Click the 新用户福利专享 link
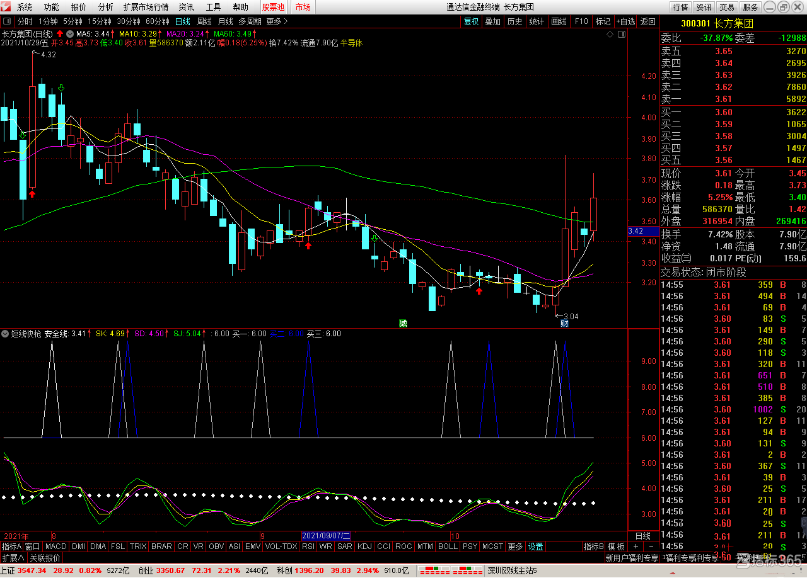Viewport: 807px width, 578px height. tap(632, 558)
